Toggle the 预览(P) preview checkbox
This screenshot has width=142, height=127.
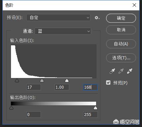108,83
